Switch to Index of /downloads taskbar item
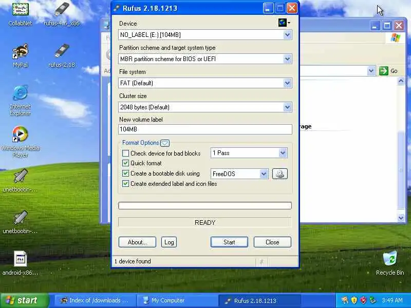The width and height of the screenshot is (411, 308). click(96, 300)
